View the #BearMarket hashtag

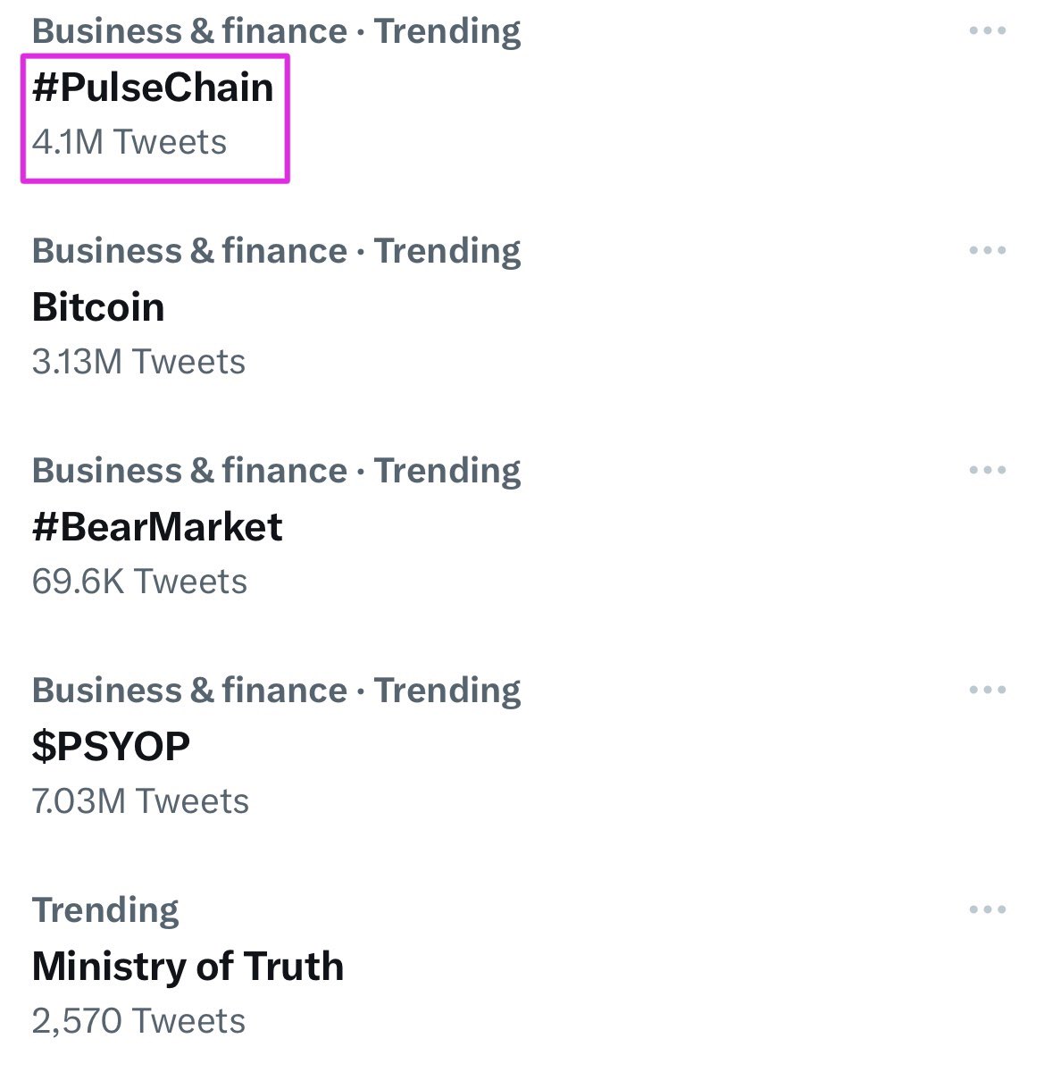[x=157, y=527]
